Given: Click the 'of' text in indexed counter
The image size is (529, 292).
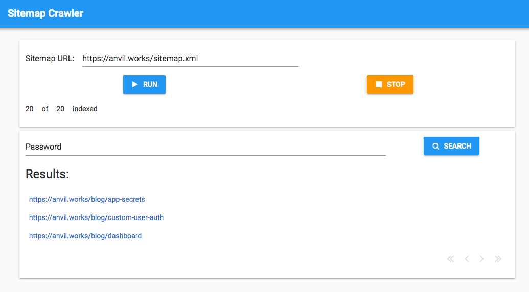Looking at the screenshot, I should (x=45, y=109).
